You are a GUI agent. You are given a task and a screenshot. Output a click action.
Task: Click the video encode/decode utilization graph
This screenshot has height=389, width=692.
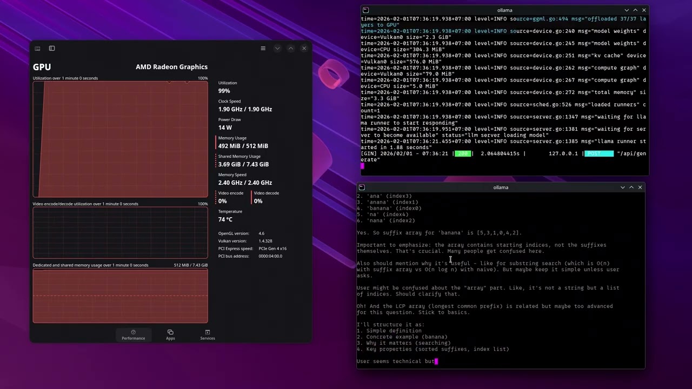[x=120, y=233]
